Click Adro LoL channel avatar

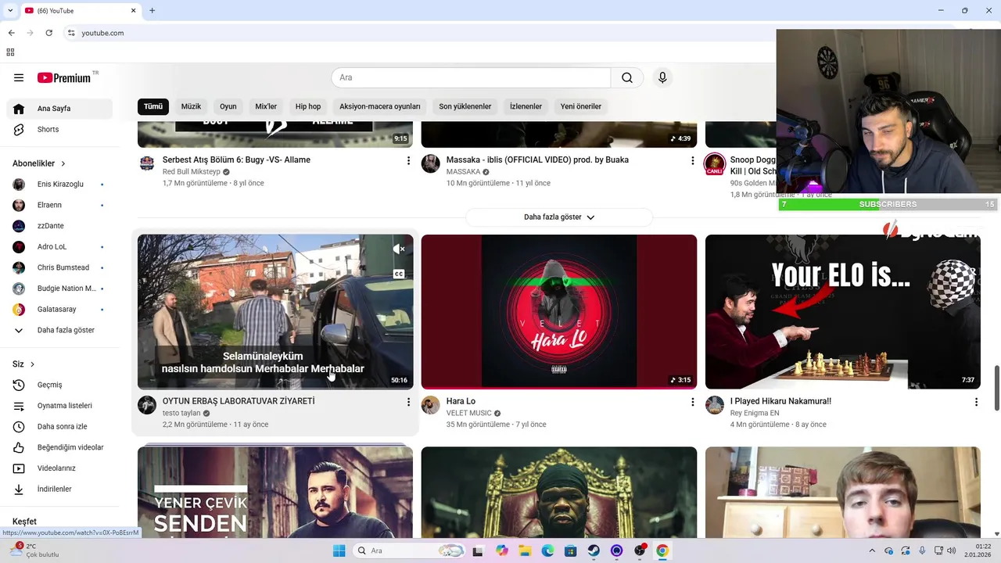19,246
